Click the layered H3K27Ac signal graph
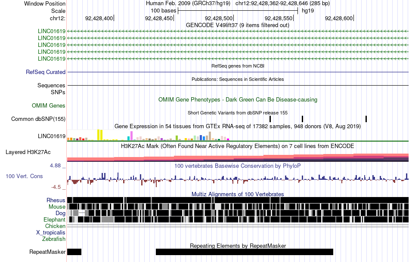The height and width of the screenshot is (262, 409). pyautogui.click(x=238, y=158)
